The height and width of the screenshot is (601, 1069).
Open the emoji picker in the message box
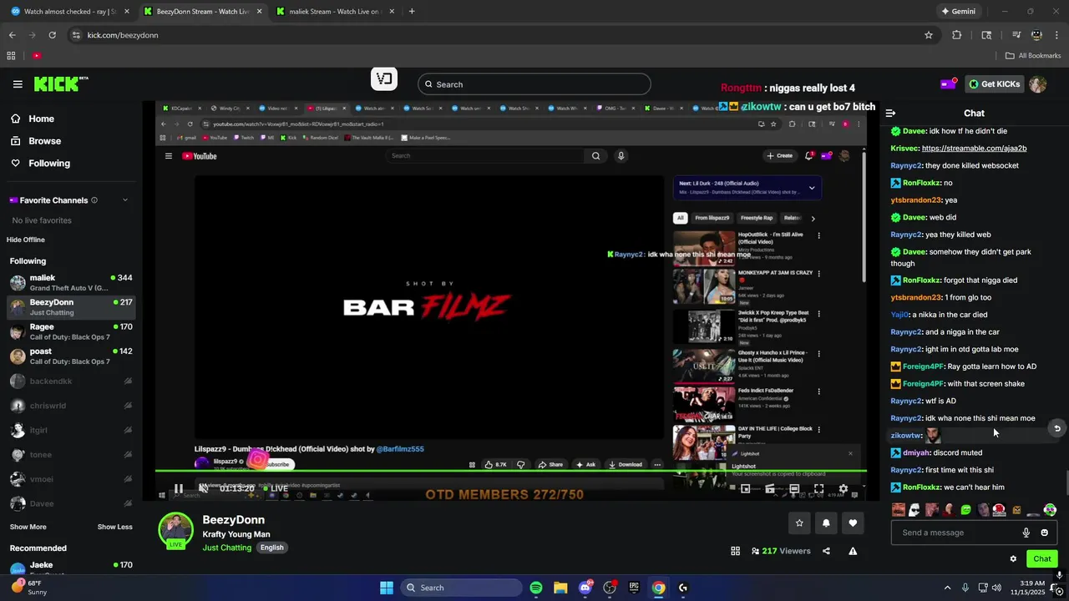[x=1044, y=533]
